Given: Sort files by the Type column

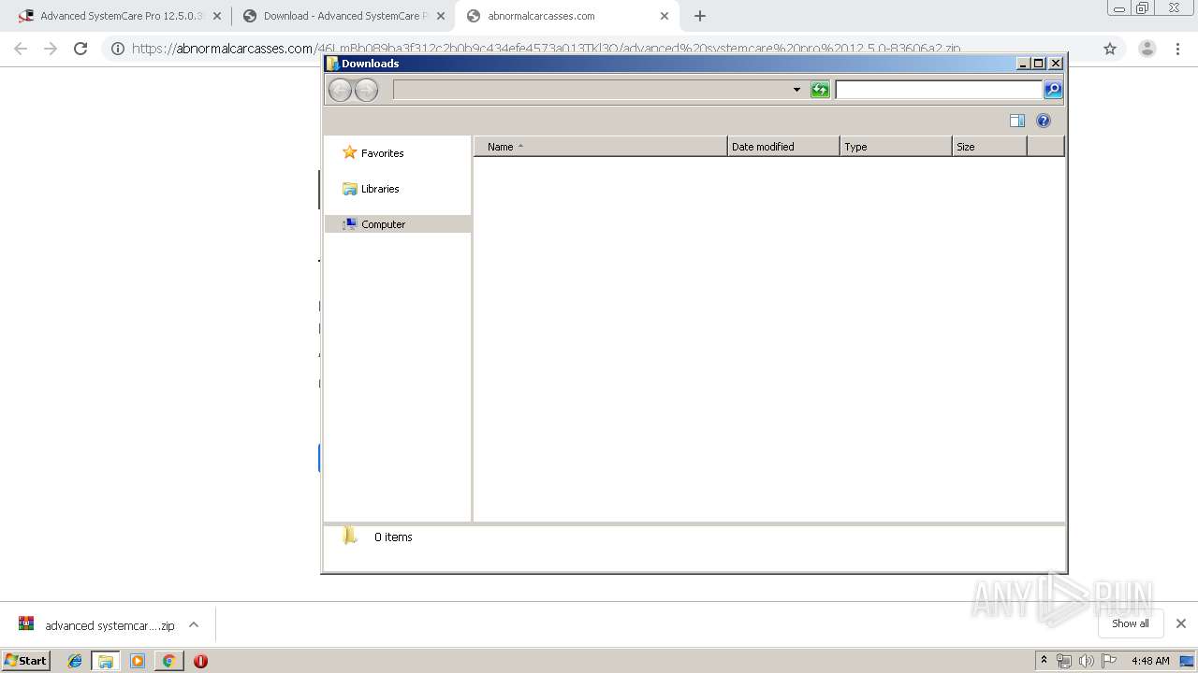Looking at the screenshot, I should pos(896,147).
